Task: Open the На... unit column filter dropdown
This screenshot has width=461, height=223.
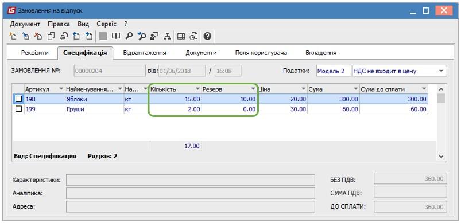Action: coord(145,89)
